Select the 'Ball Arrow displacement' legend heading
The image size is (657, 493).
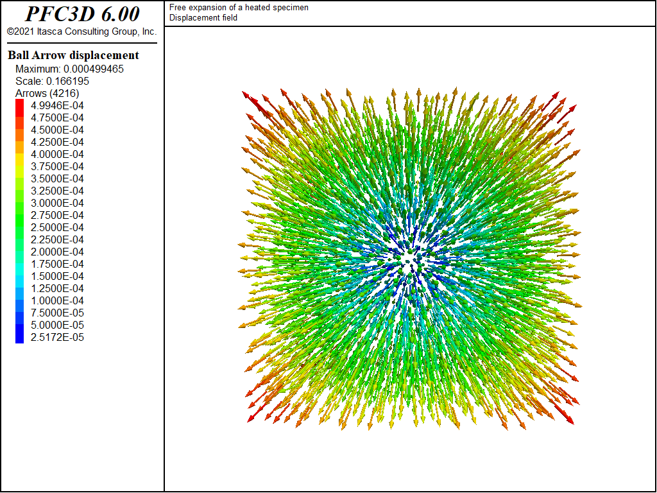pyautogui.click(x=73, y=55)
